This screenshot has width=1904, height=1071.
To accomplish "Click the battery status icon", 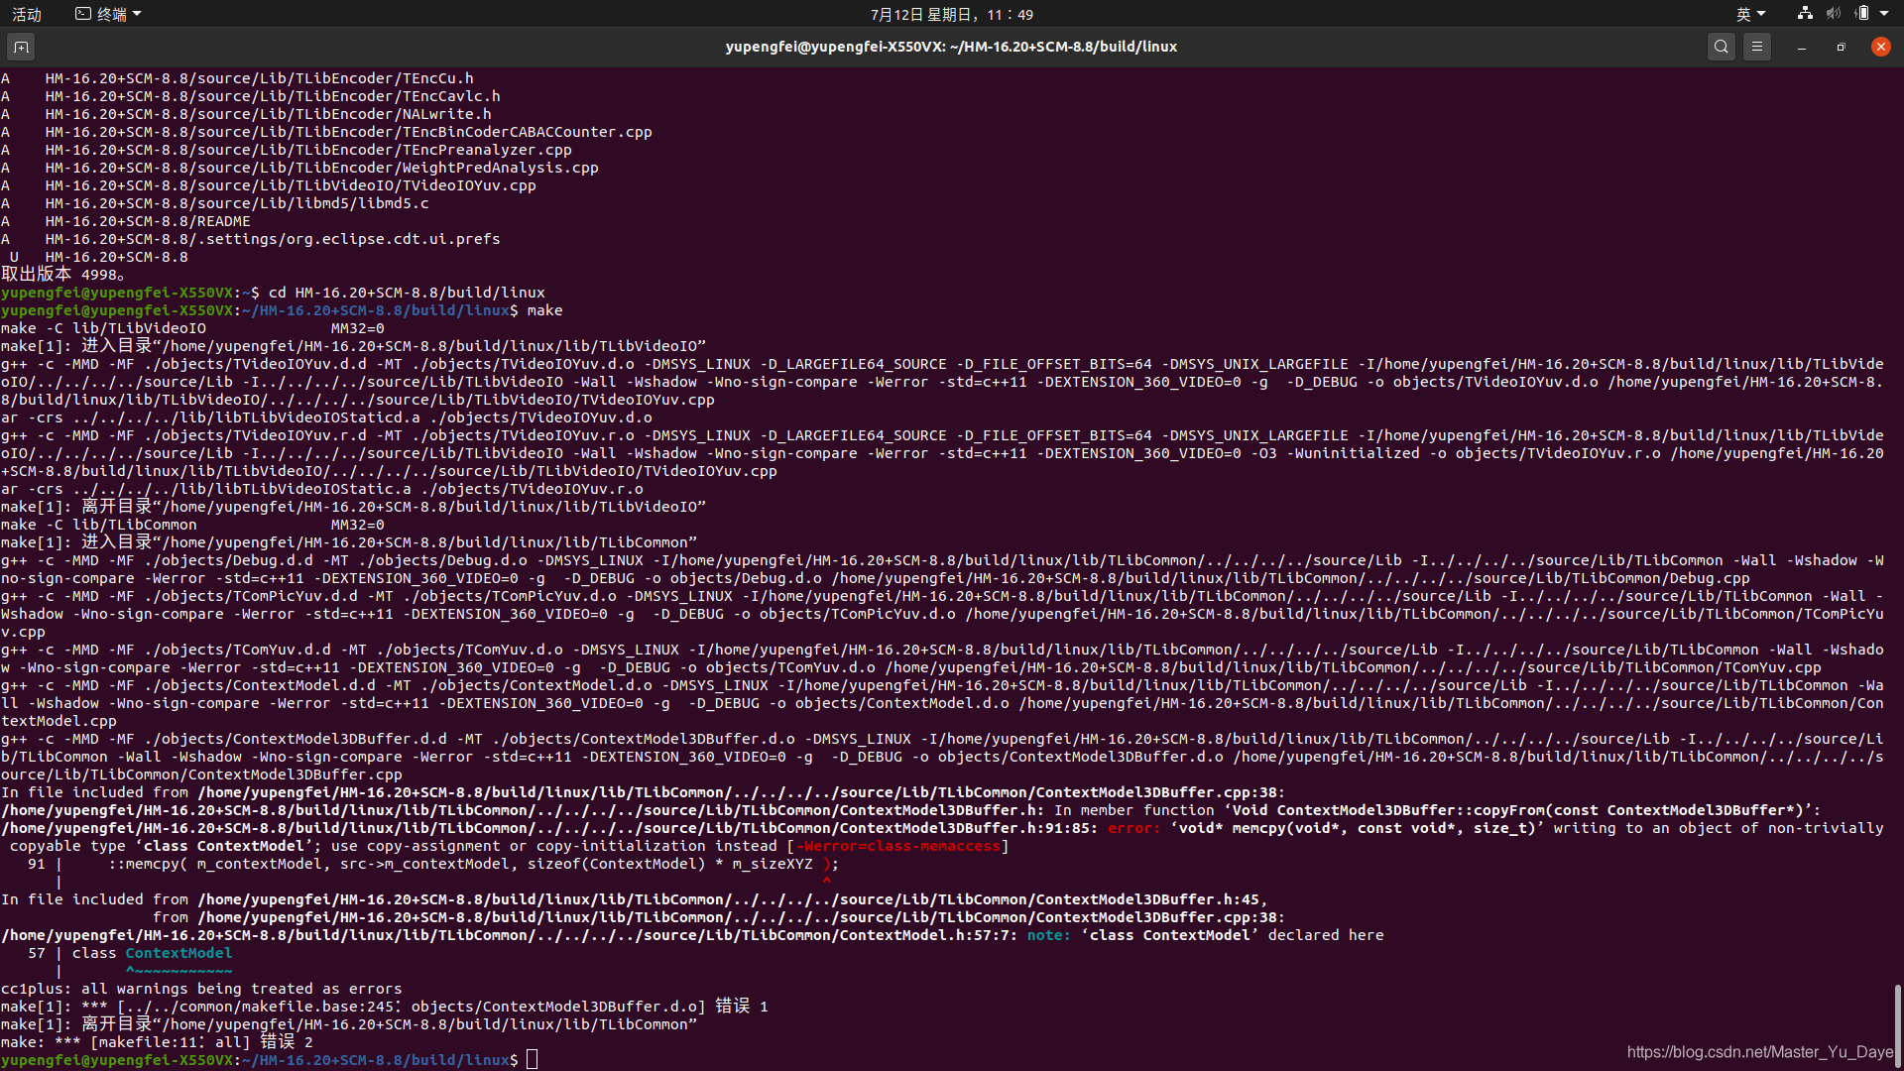I will pyautogui.click(x=1861, y=13).
